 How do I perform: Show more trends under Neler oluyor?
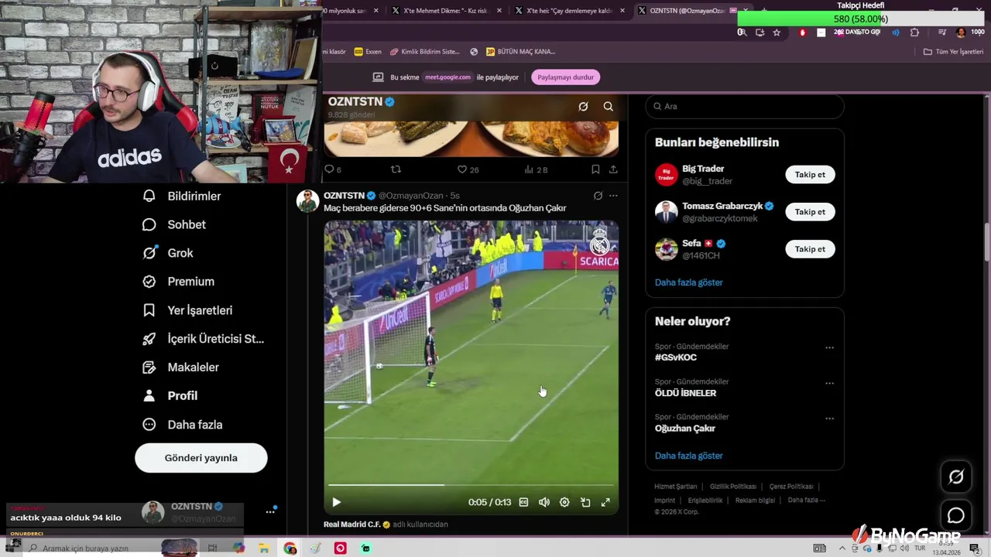(x=689, y=456)
